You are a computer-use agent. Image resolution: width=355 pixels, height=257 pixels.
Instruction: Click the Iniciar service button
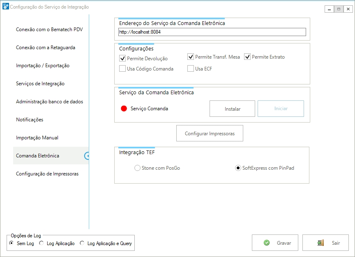281,109
